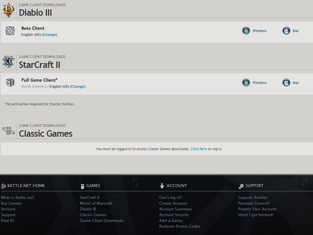313x235 pixels.
Task: Click the StarCraft II logo icon
Action: point(8,61)
